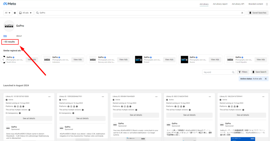Click the Keyword search magnifier icon

click(233, 72)
